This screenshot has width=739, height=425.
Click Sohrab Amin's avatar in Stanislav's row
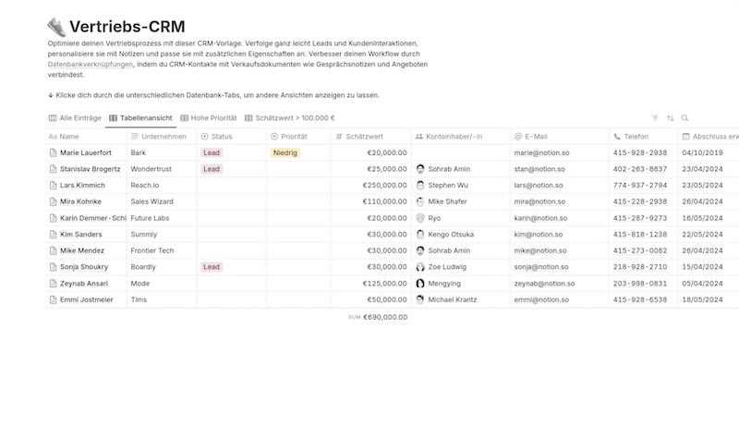click(420, 169)
